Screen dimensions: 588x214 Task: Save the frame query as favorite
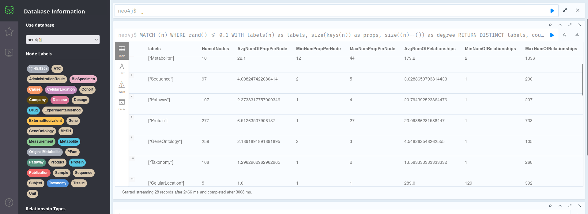[565, 35]
